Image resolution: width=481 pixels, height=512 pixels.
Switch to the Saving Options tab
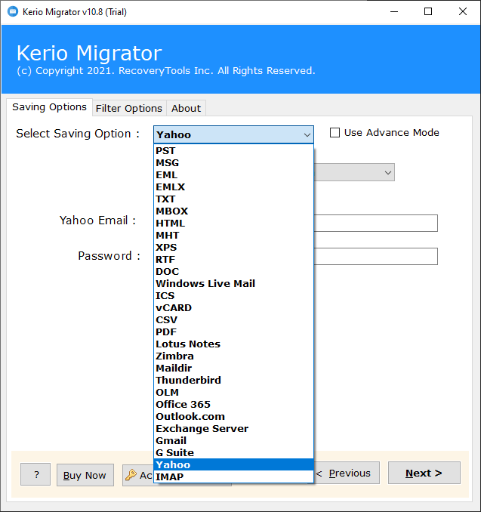49,107
